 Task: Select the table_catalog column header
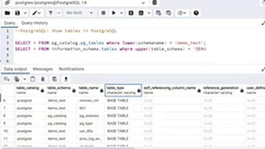[30, 90]
